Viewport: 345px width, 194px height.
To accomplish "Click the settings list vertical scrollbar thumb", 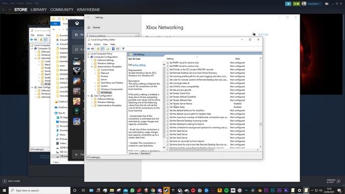I will point(261,124).
